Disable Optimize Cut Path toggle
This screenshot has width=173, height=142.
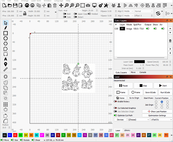115,115
